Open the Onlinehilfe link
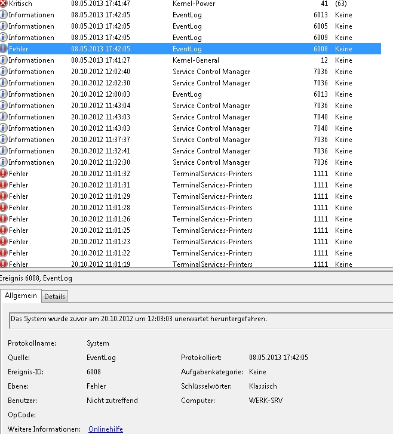 tap(106, 429)
